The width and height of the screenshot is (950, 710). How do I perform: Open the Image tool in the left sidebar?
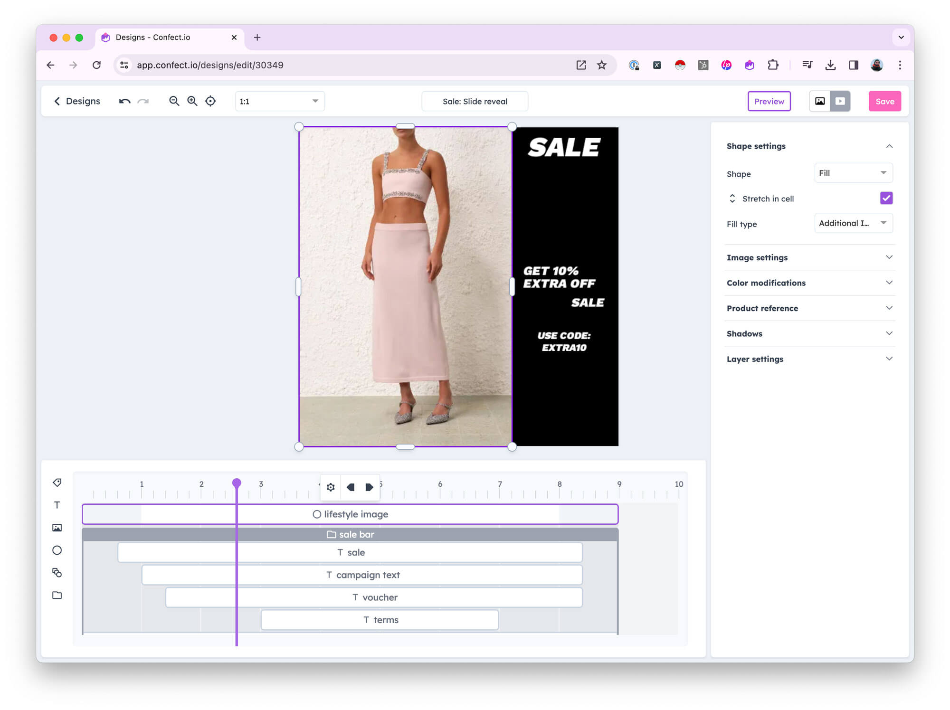click(57, 527)
